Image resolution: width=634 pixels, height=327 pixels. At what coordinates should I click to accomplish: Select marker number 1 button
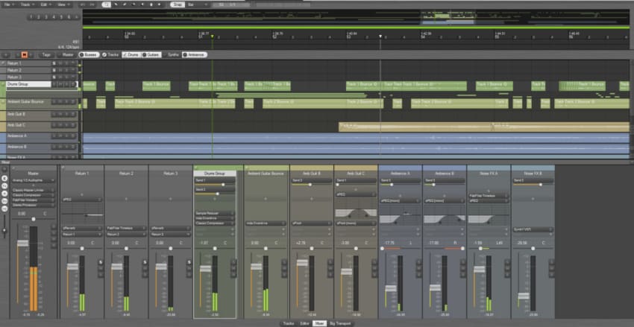click(32, 16)
